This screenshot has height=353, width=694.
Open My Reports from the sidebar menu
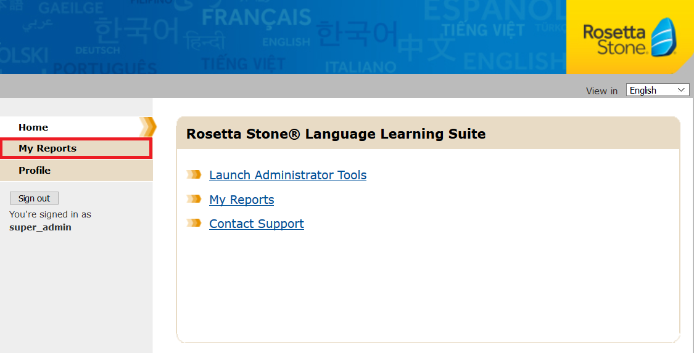click(x=48, y=148)
